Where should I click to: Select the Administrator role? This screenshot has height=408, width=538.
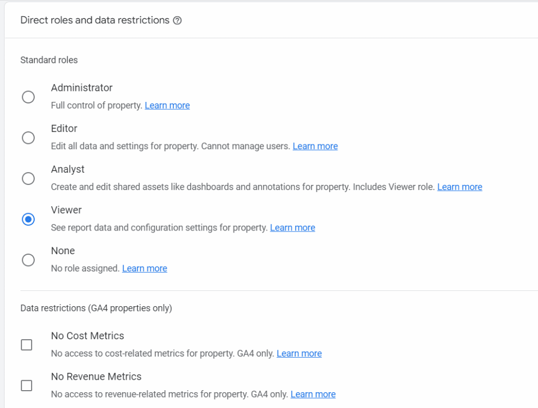pyautogui.click(x=28, y=97)
